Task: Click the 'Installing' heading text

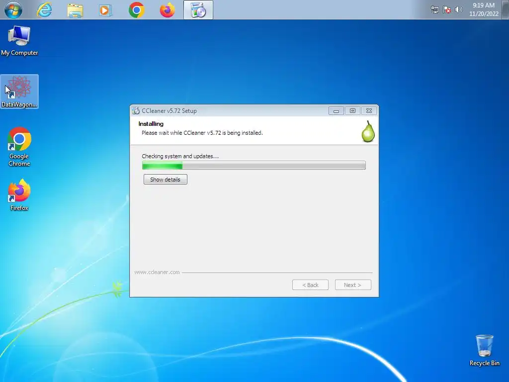Action: point(151,124)
